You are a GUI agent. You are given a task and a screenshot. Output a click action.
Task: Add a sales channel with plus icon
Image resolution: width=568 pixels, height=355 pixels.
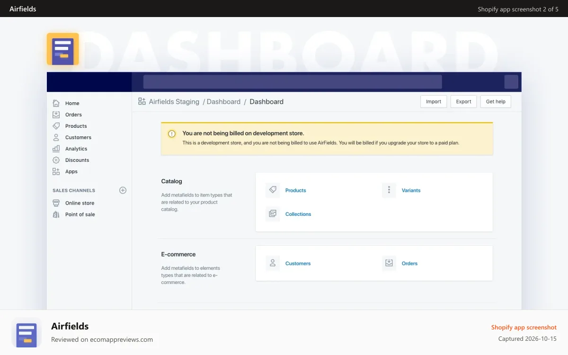click(123, 190)
